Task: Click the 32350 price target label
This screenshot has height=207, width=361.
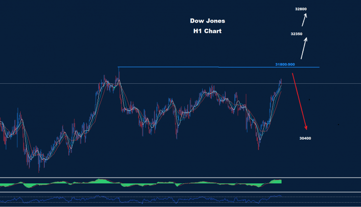Action: click(297, 34)
